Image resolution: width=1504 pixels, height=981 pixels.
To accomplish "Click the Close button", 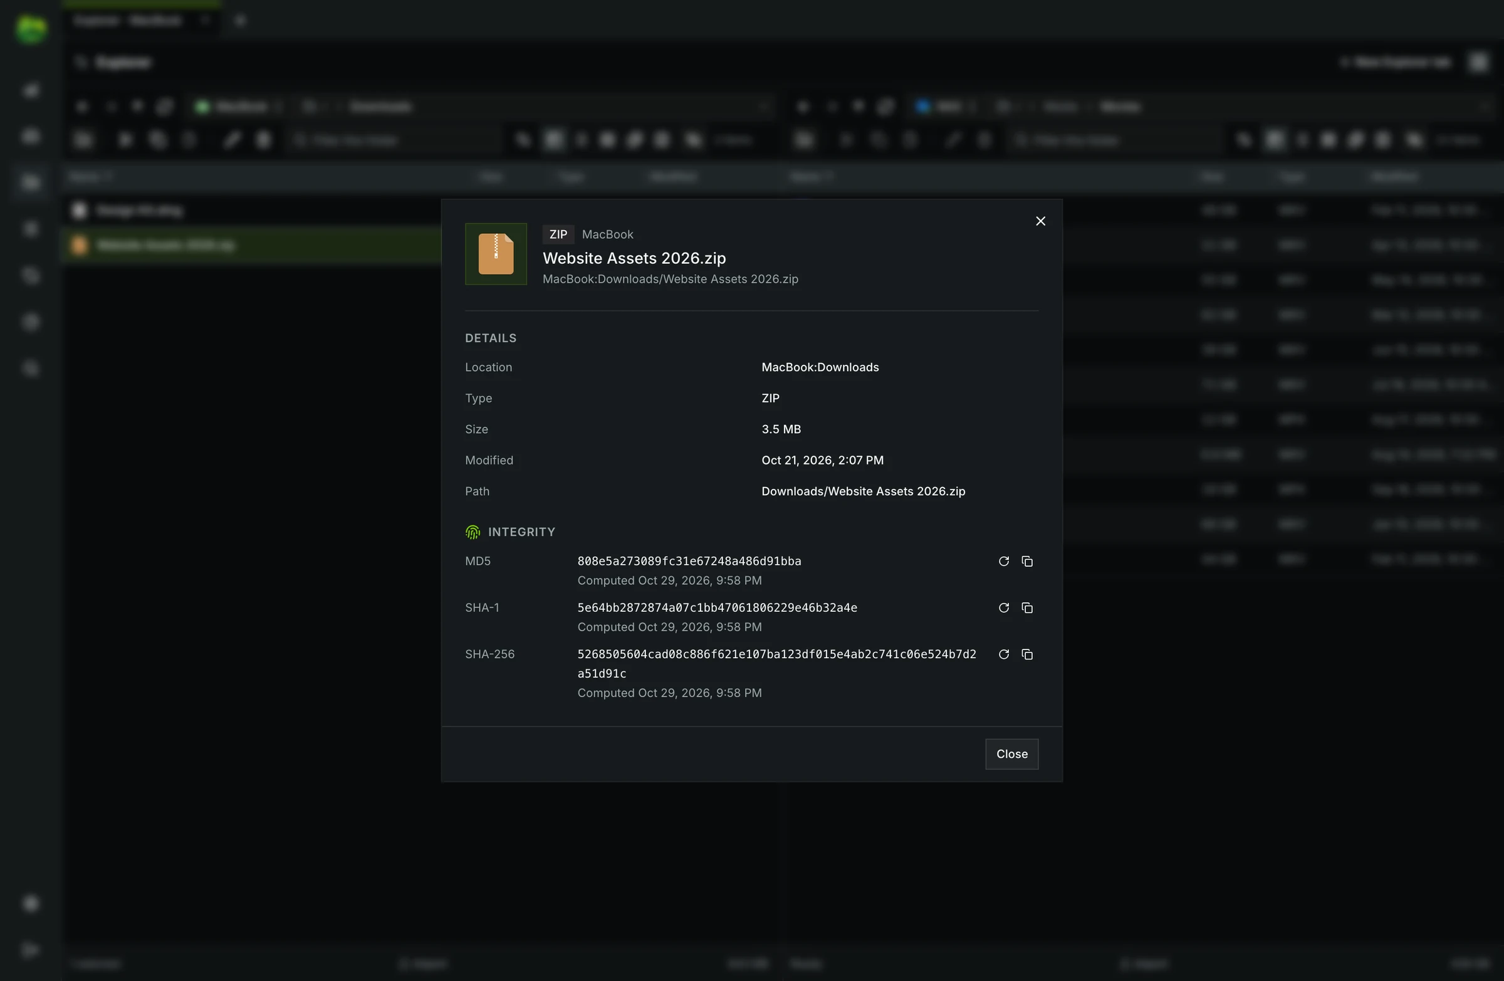I will coord(1011,754).
